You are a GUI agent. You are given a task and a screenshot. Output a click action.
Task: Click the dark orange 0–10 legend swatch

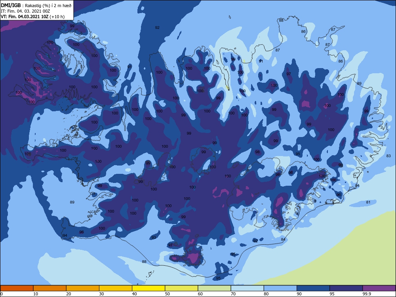(17, 288)
